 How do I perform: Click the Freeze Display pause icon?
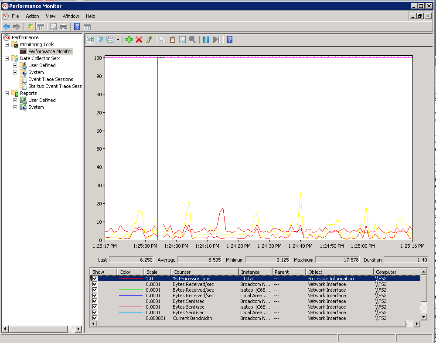coord(205,40)
